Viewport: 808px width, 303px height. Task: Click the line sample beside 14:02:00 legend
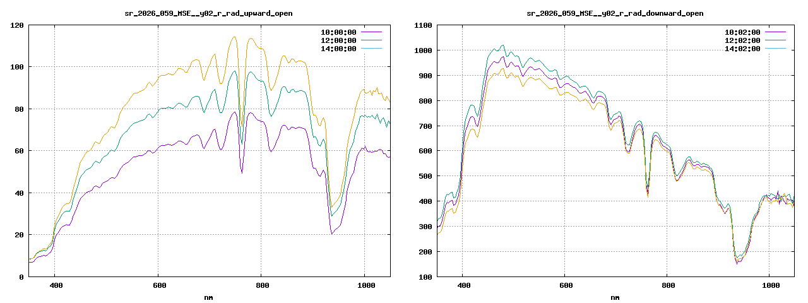tap(775, 49)
